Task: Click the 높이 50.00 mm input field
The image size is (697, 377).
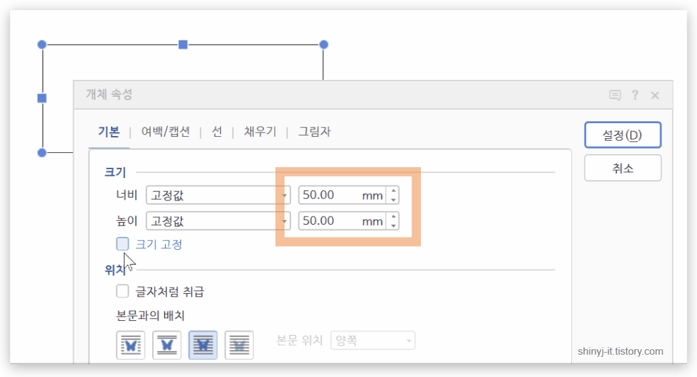Action: click(x=342, y=221)
